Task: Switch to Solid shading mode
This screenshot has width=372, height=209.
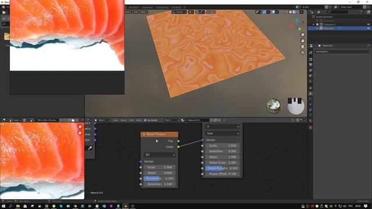Action: [291, 12]
